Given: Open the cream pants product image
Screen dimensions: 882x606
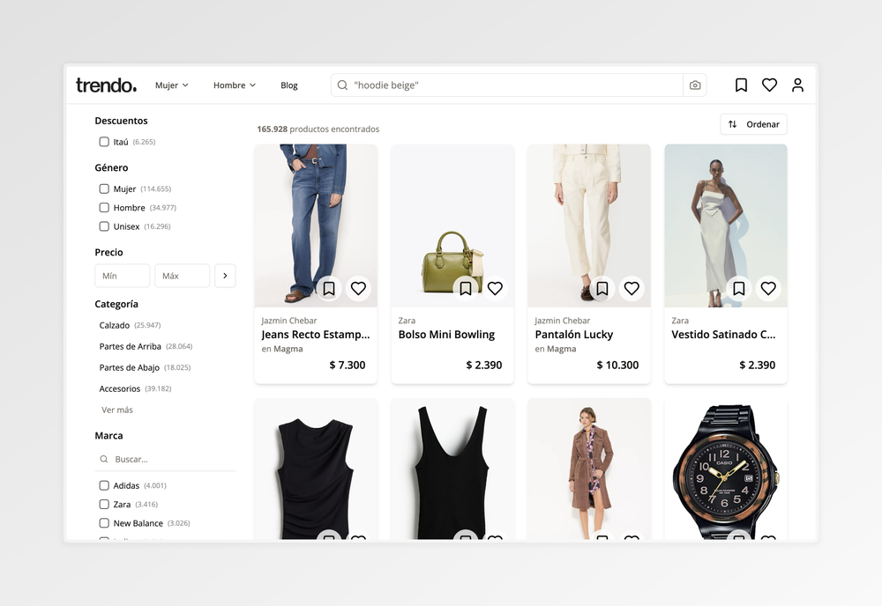Looking at the screenshot, I should tap(589, 225).
